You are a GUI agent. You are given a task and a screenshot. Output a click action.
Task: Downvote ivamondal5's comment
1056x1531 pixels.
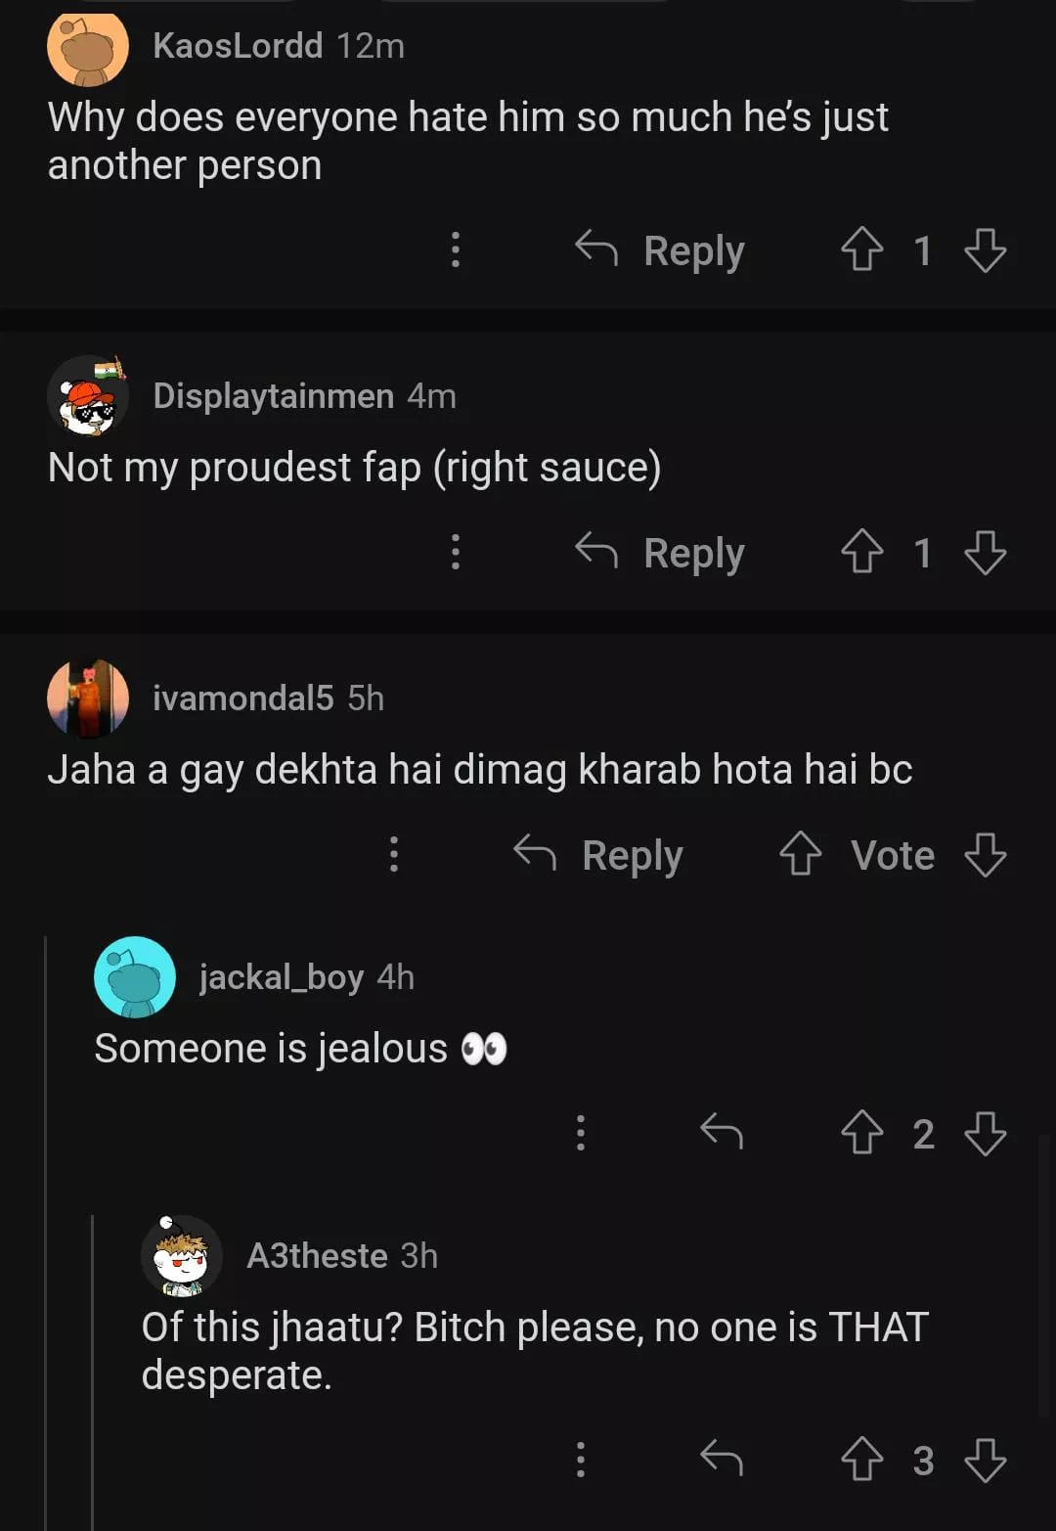click(x=985, y=854)
